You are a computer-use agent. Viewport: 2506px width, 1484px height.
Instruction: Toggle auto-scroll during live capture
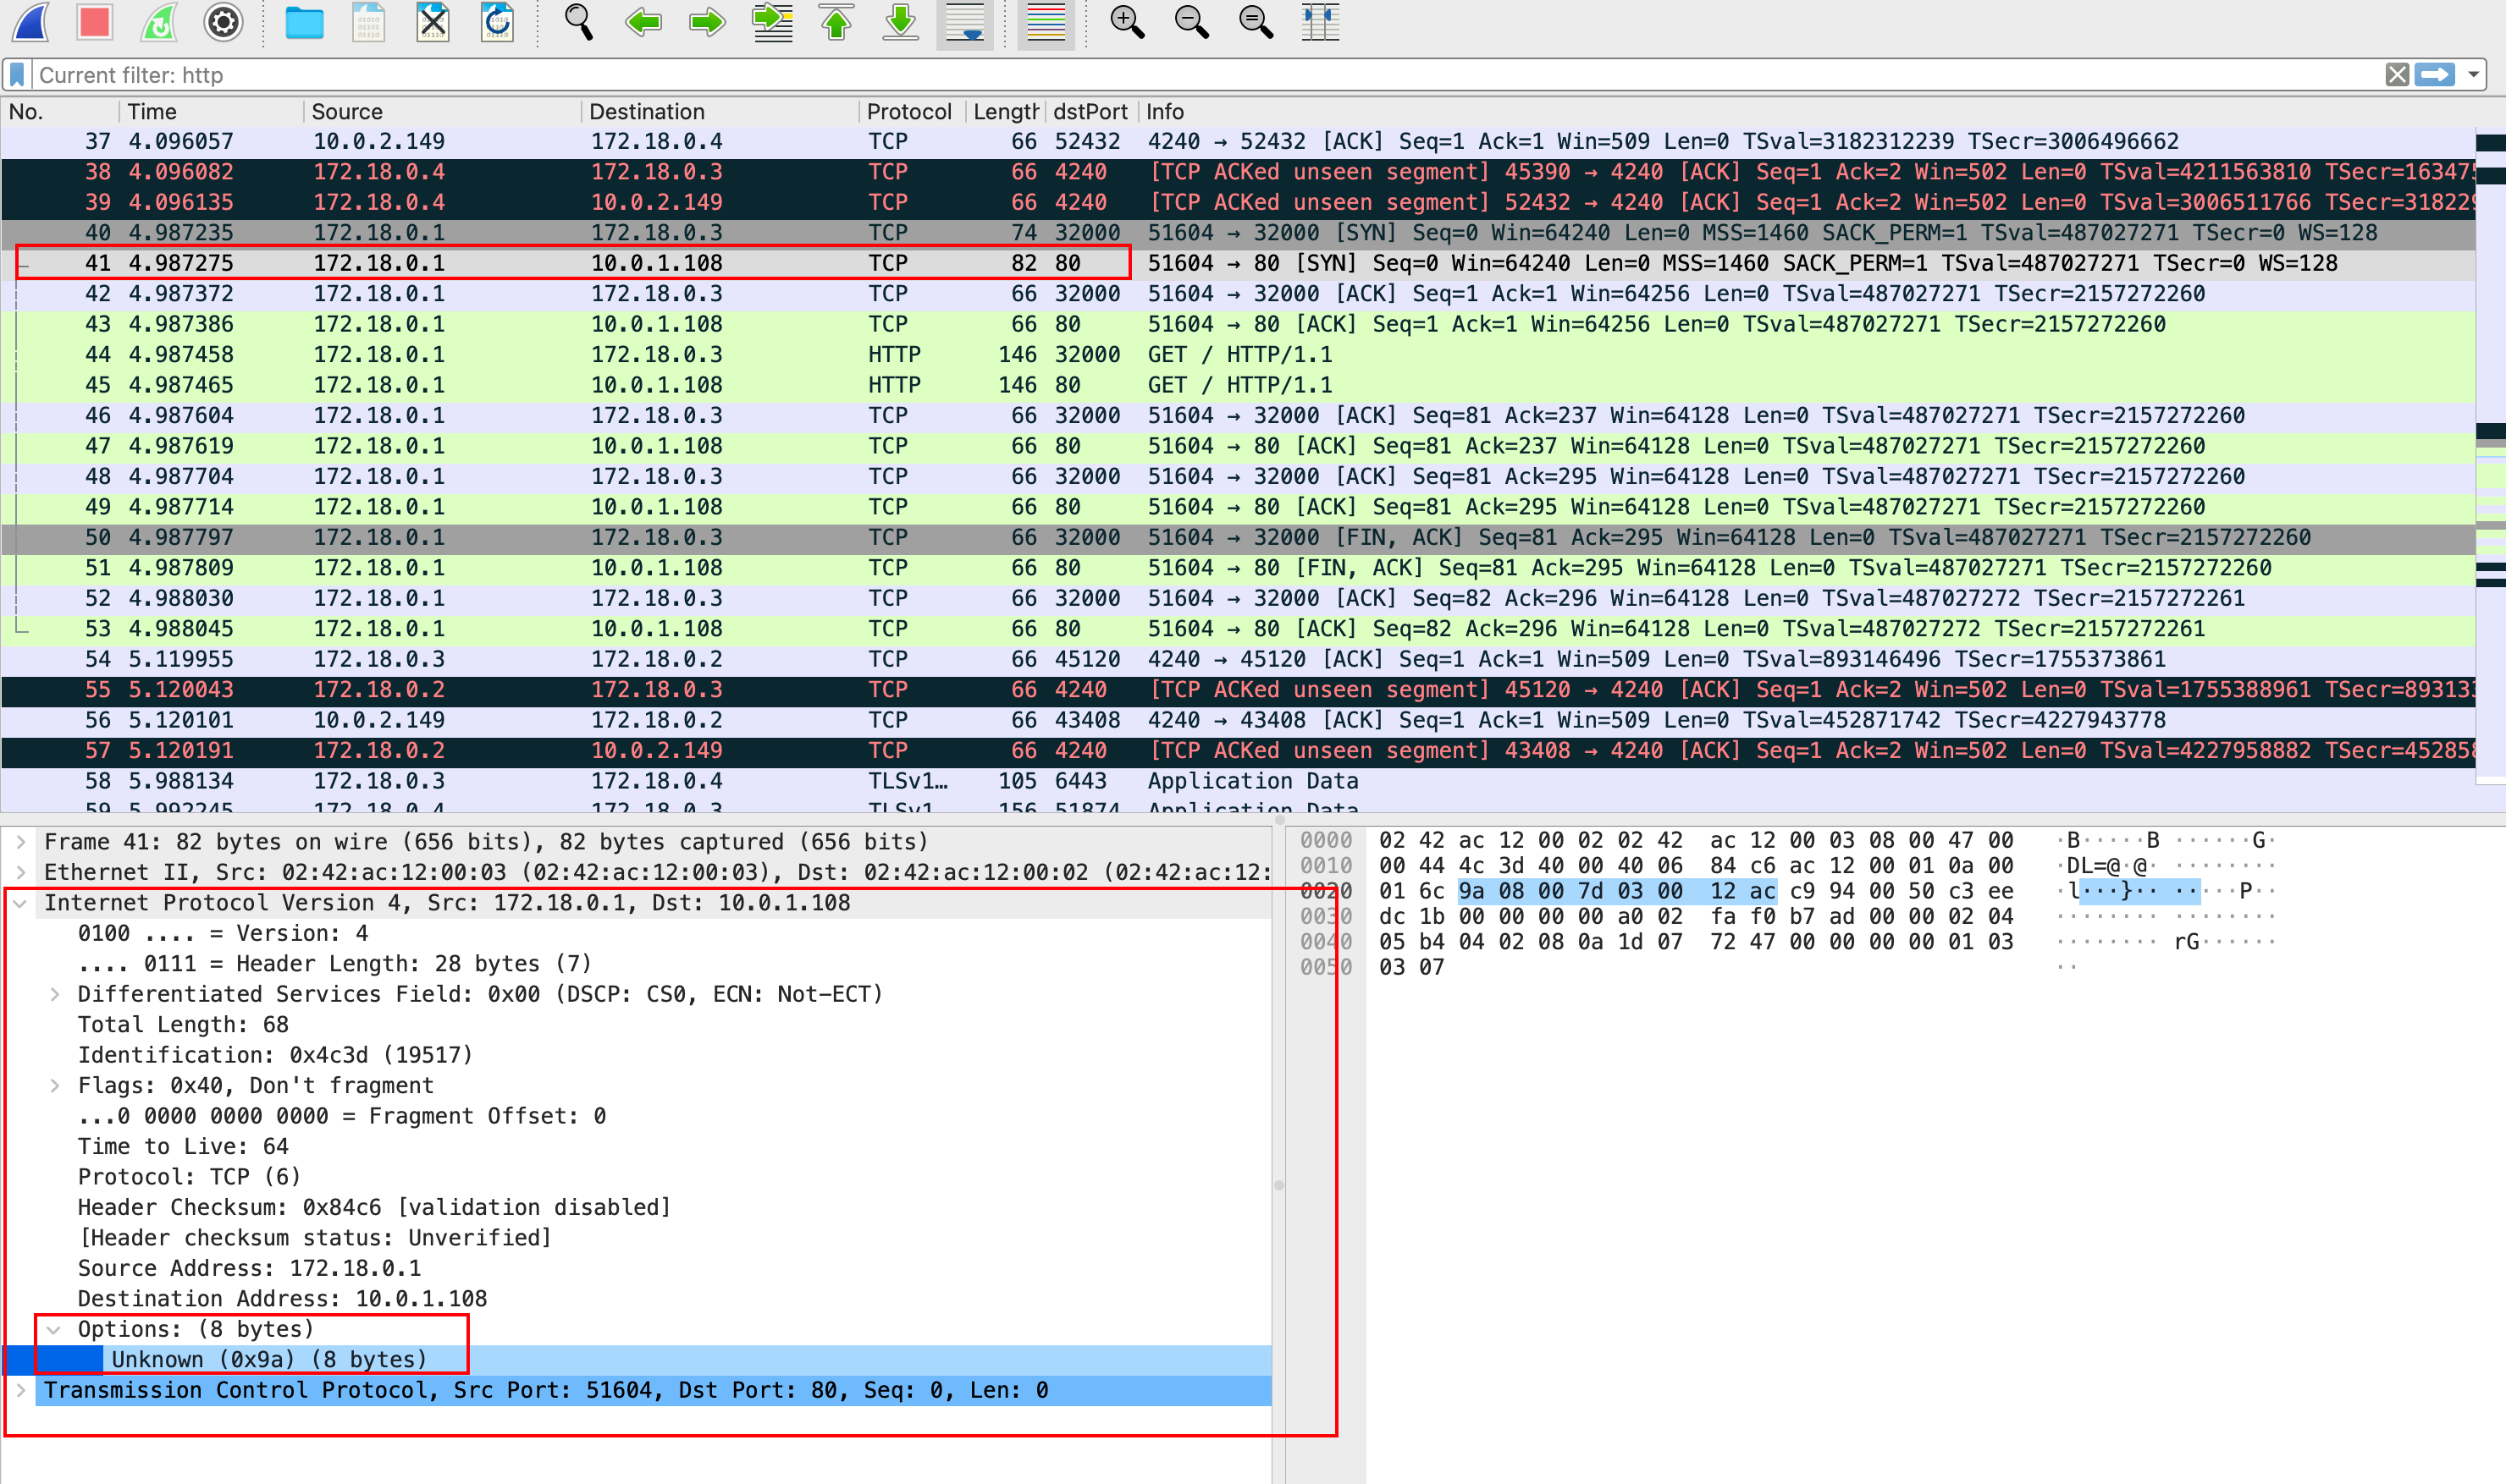[x=964, y=22]
